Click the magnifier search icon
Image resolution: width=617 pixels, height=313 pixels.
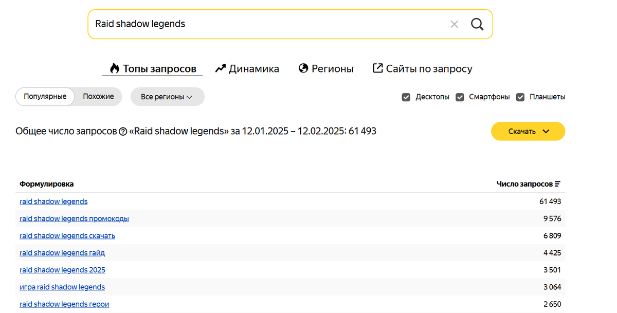coord(477,24)
